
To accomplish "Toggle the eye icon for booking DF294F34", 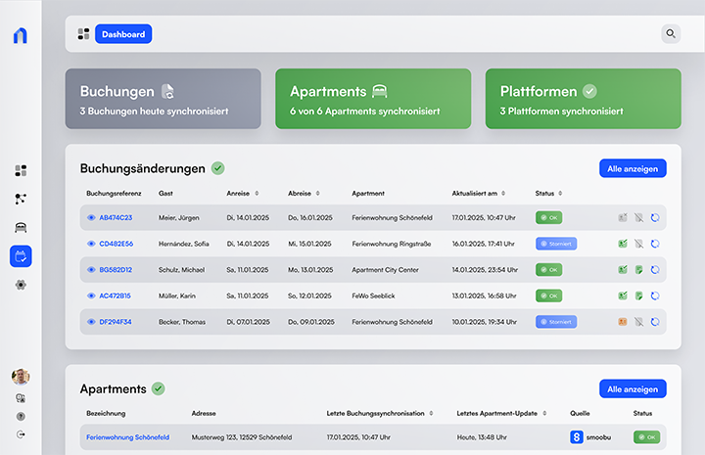I will pyautogui.click(x=91, y=321).
